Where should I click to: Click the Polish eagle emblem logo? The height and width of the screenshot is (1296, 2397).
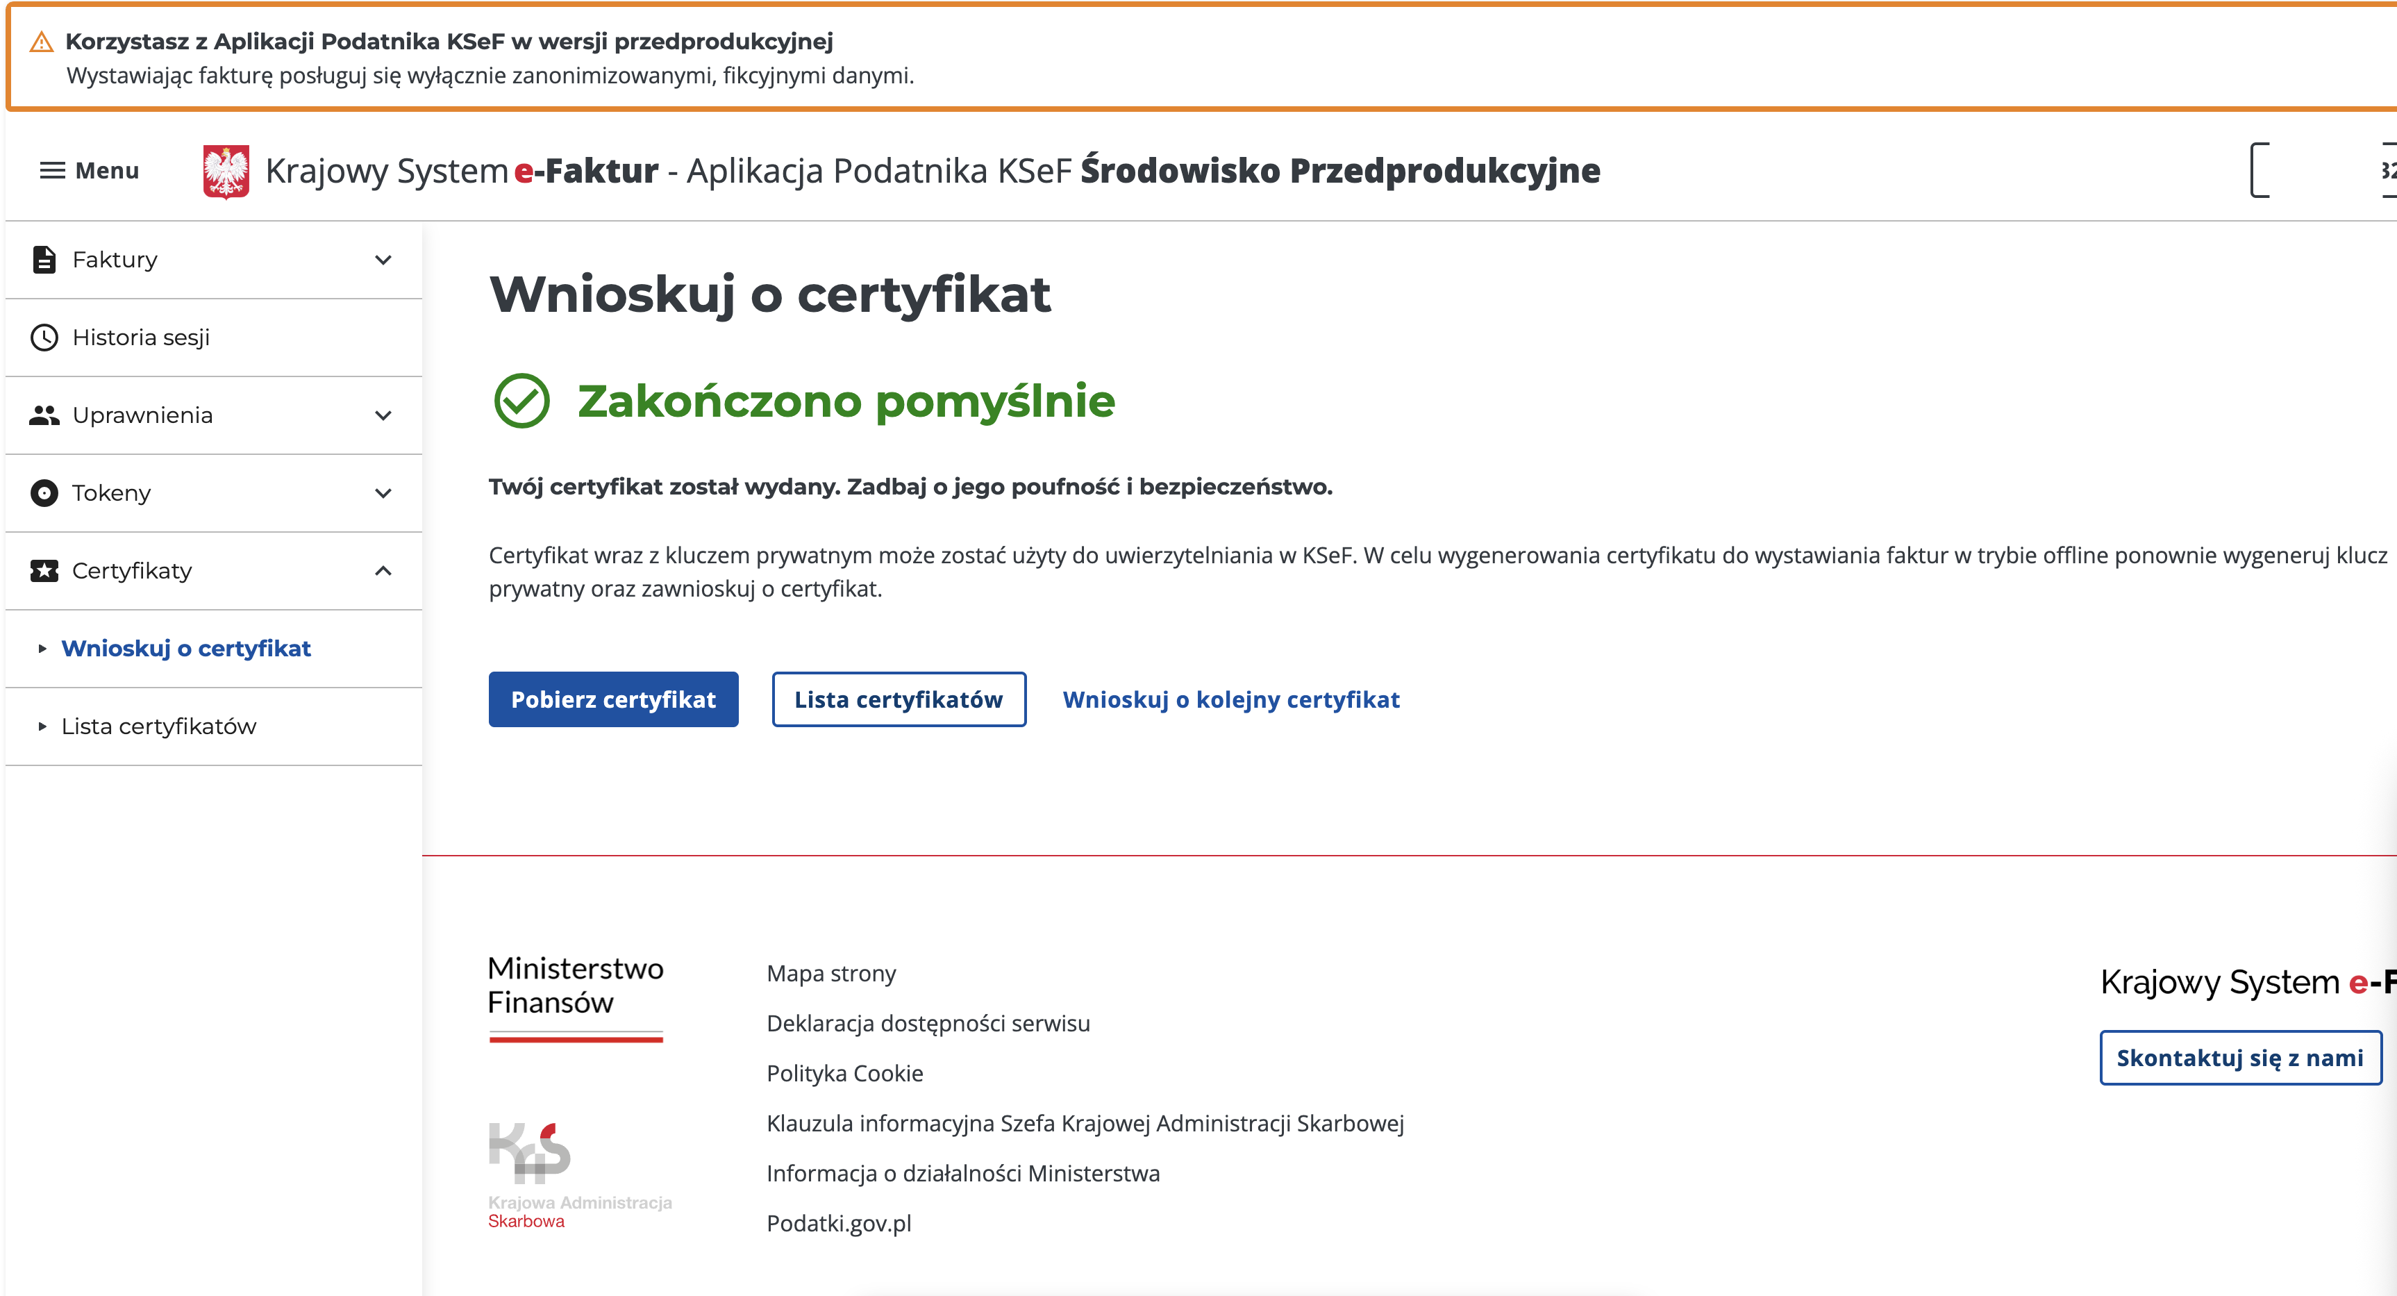pyautogui.click(x=226, y=172)
